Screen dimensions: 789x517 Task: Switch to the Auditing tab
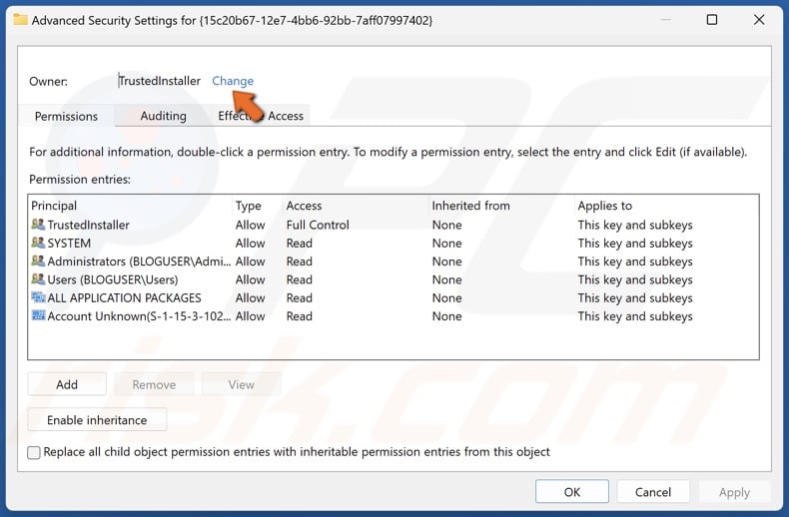click(x=163, y=116)
